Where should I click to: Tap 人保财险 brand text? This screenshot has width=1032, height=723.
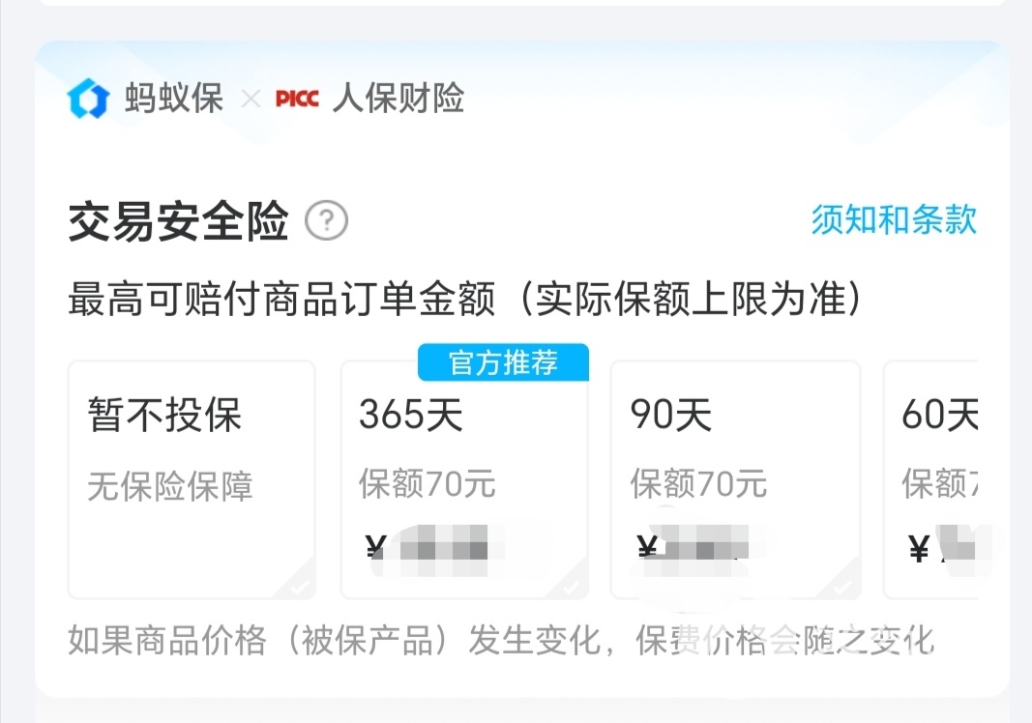click(398, 99)
